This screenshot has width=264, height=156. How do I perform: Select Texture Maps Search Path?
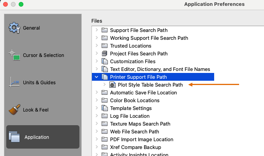[140, 124]
